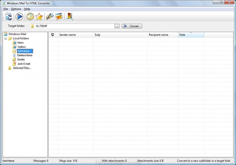Click the Inbox folder icon

click(x=14, y=43)
